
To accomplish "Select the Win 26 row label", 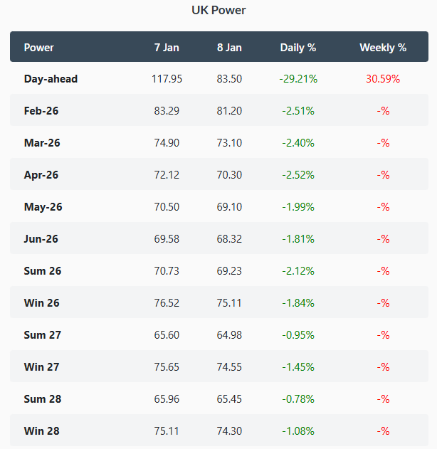I will pyautogui.click(x=42, y=303).
